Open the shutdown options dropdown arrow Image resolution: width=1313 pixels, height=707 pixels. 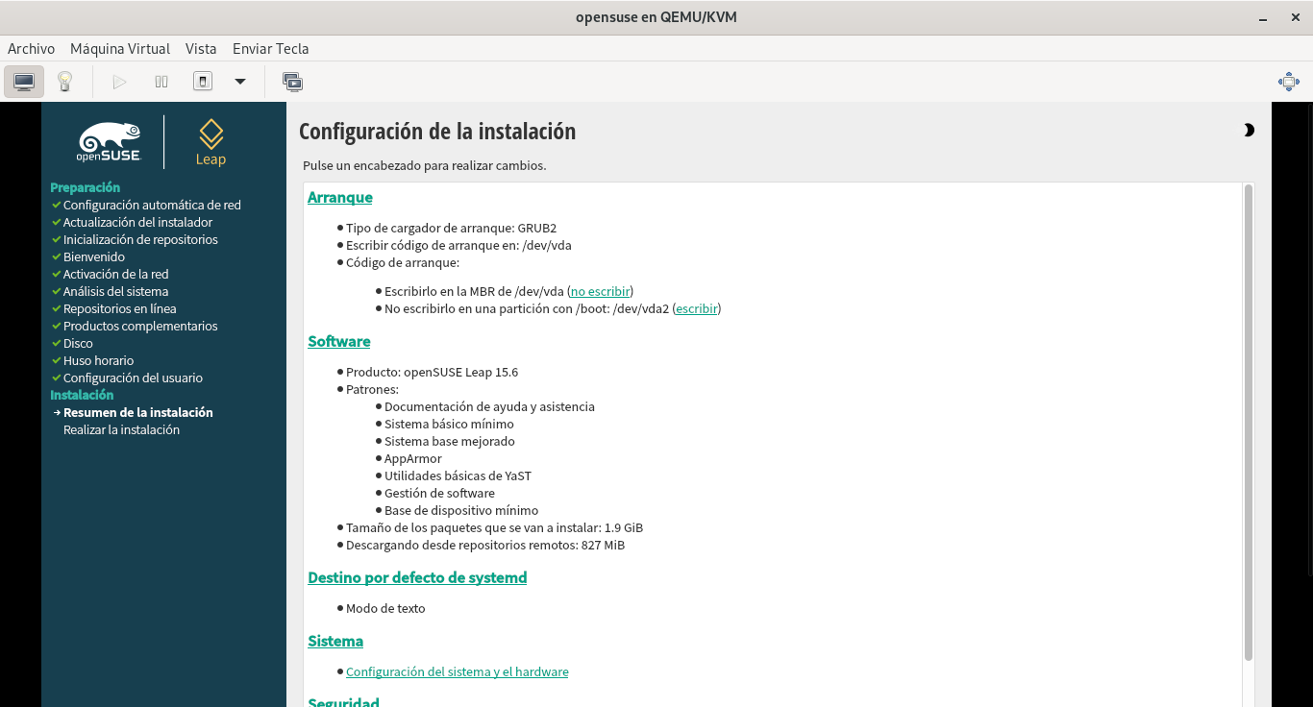point(240,82)
